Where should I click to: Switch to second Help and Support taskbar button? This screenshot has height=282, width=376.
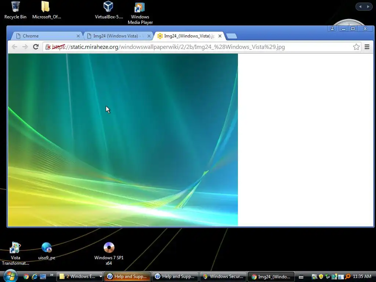point(175,276)
